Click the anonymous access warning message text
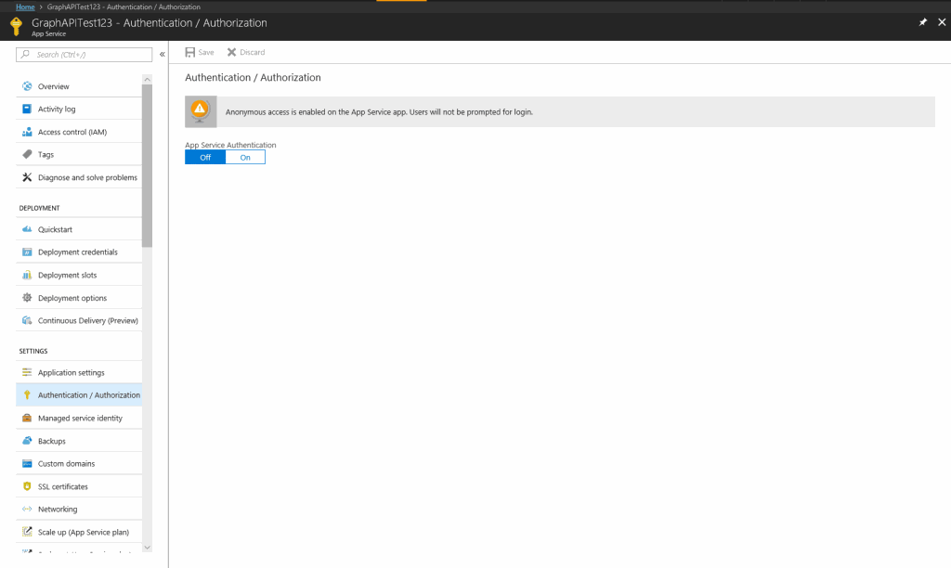This screenshot has width=951, height=568. coord(379,112)
